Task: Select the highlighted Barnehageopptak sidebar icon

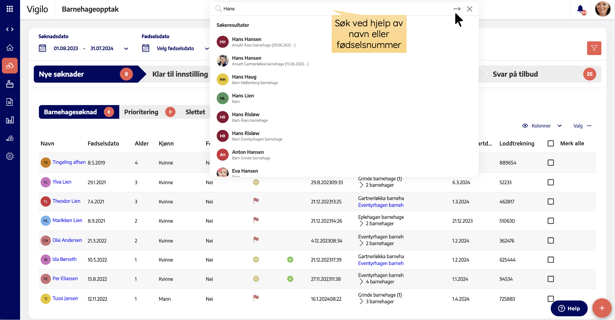Action: 10,66
